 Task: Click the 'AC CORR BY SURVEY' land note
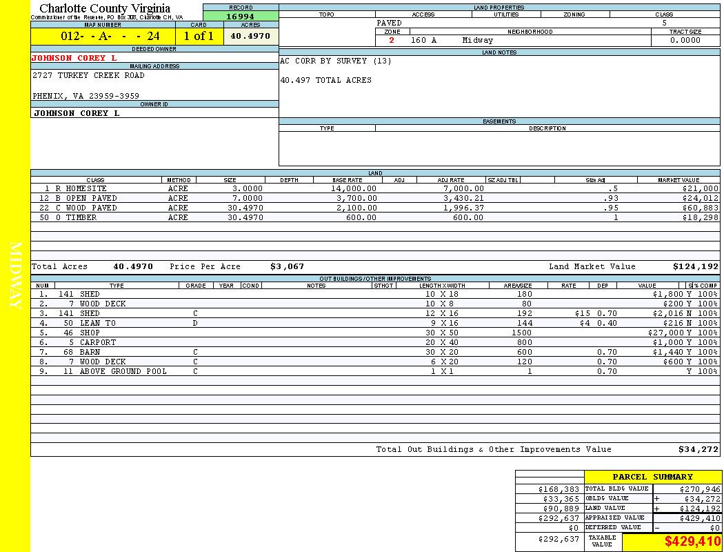click(x=336, y=61)
